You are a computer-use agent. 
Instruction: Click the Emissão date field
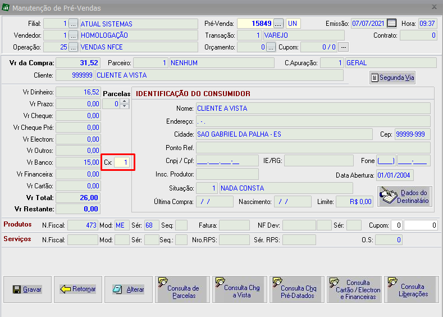[368, 24]
